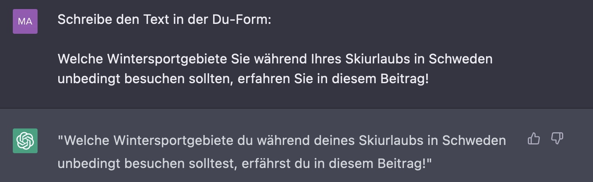This screenshot has height=182, width=593.
Task: Click the thumbs up icon on the response
Action: tap(534, 139)
